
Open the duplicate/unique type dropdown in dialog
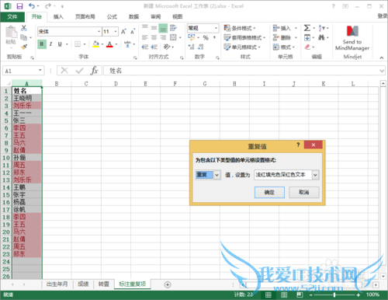pyautogui.click(x=217, y=175)
